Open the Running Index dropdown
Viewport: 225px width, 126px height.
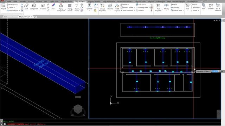tap(143, 7)
